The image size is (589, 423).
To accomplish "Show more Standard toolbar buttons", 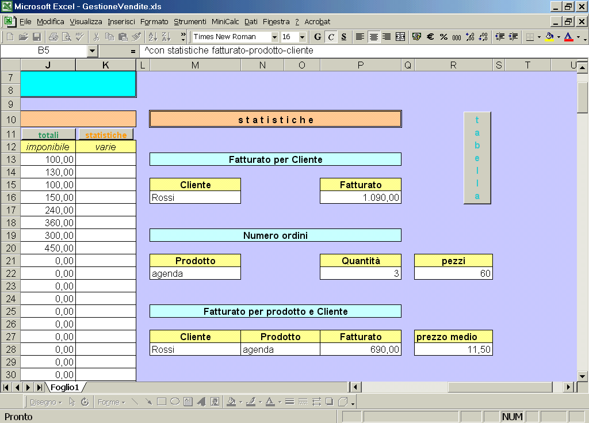I will [x=183, y=36].
